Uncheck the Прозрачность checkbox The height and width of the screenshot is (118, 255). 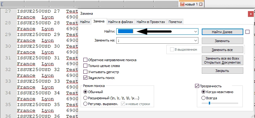[197, 86]
